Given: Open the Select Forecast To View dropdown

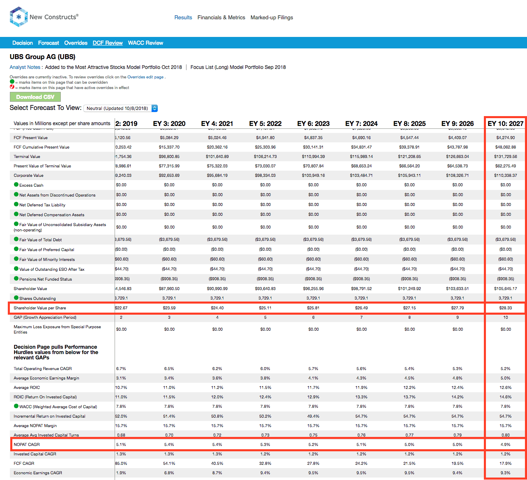Looking at the screenshot, I should (x=121, y=108).
